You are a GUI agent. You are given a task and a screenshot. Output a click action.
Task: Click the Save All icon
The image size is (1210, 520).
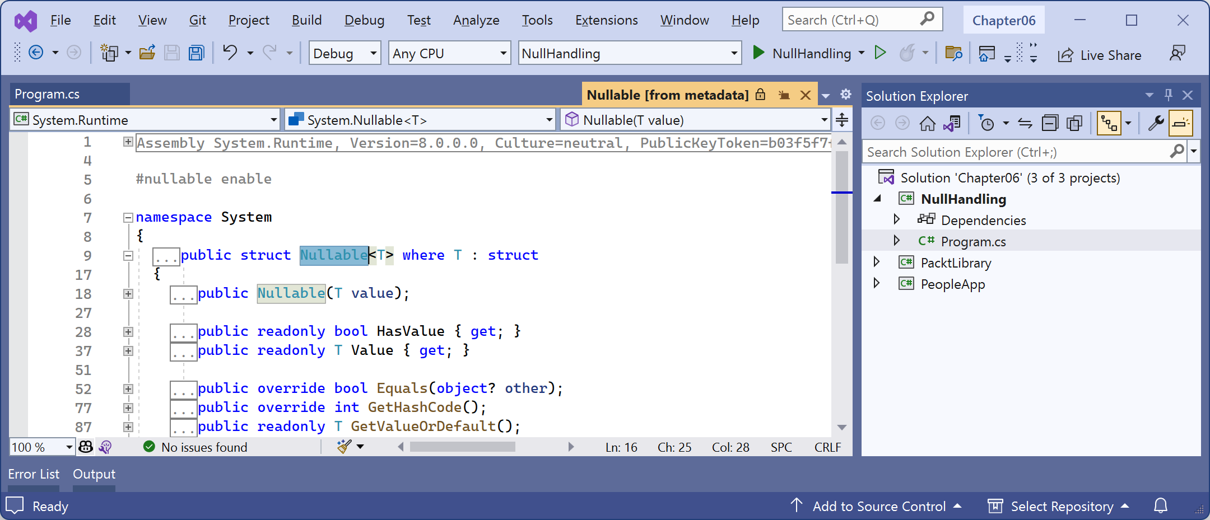click(196, 53)
